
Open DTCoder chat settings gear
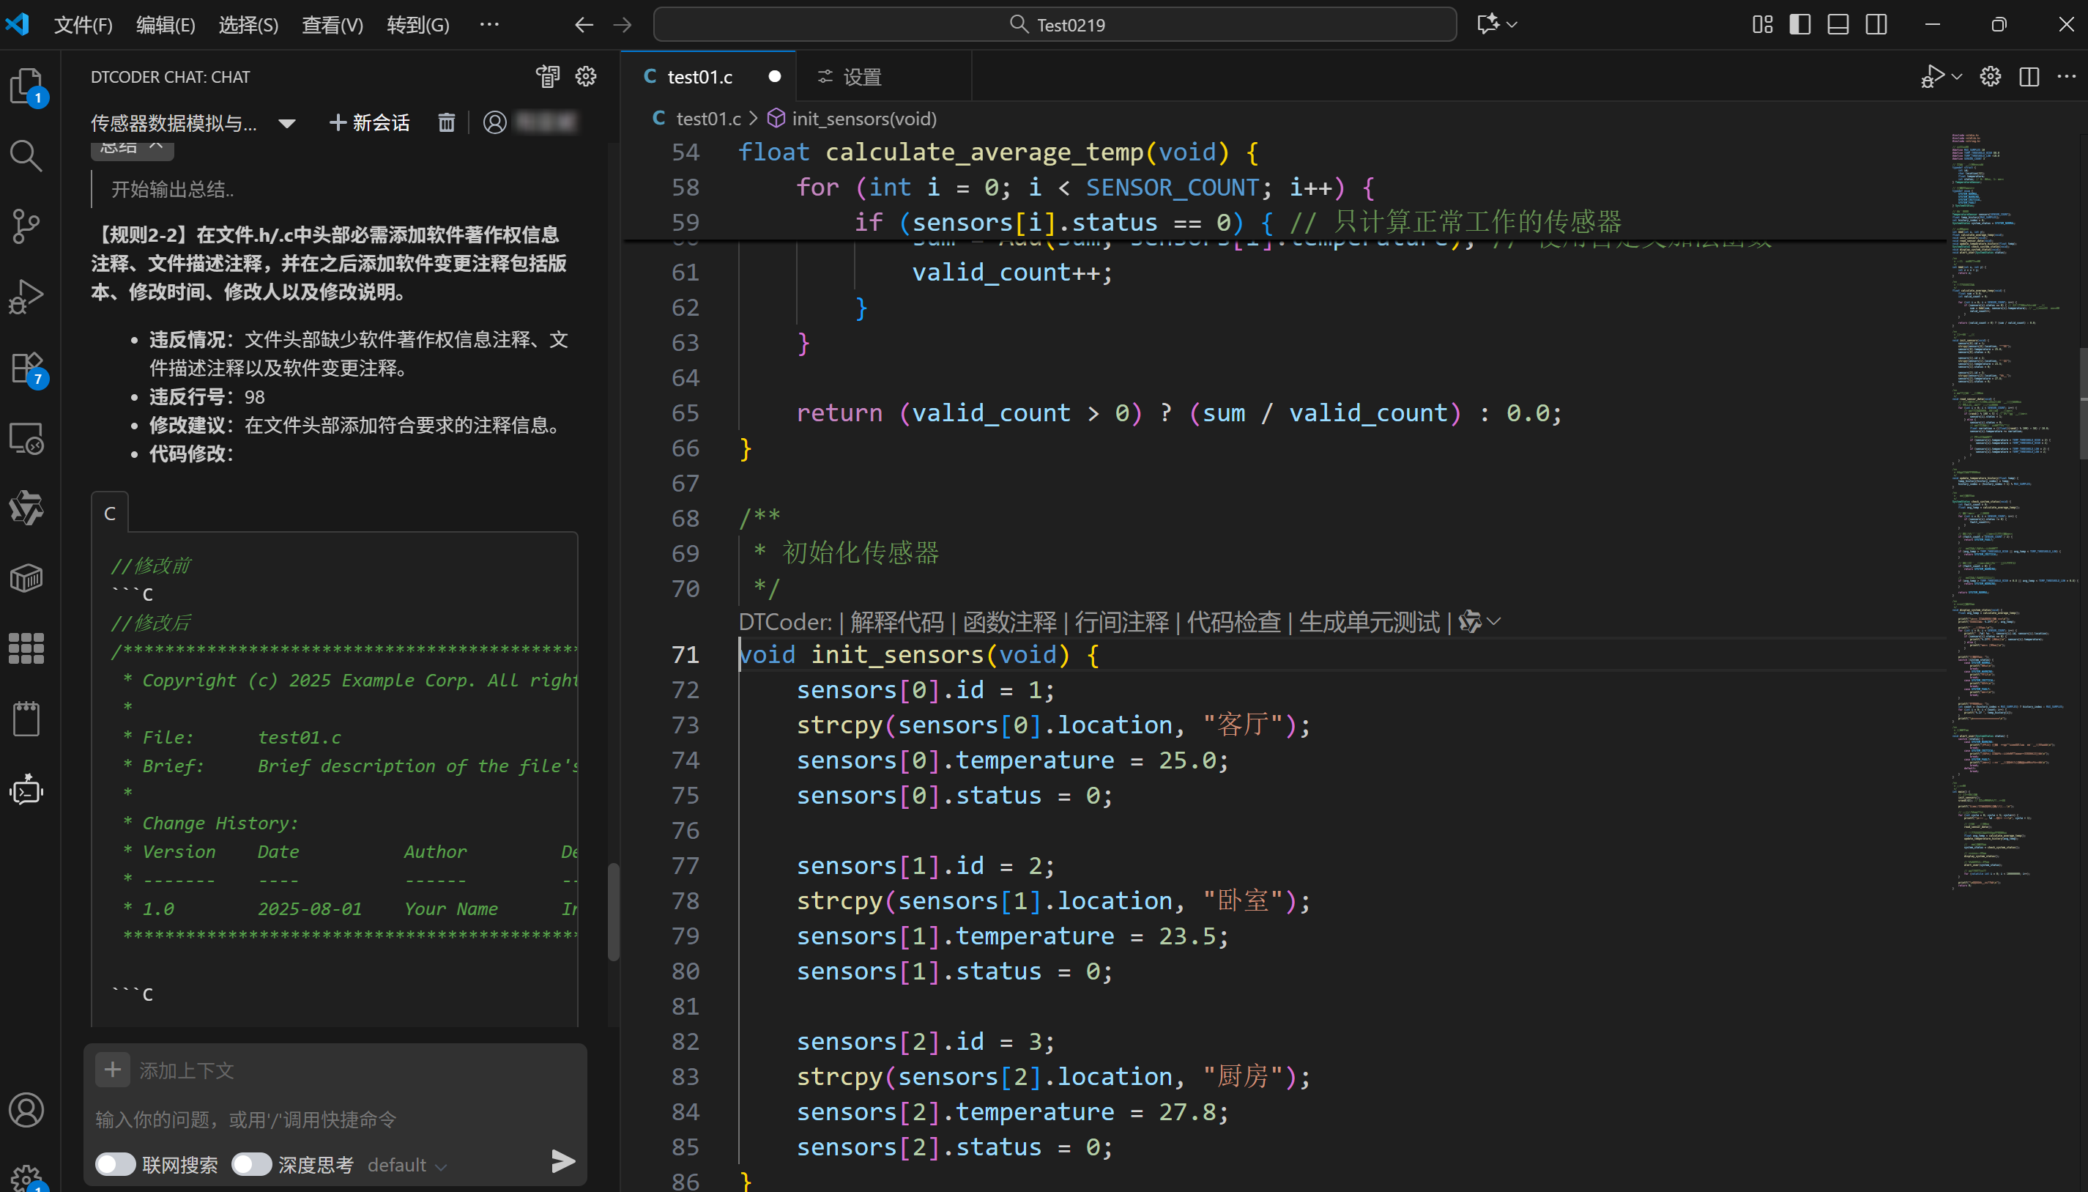click(586, 77)
